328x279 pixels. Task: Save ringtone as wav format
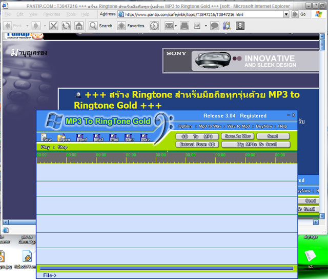click(145, 138)
